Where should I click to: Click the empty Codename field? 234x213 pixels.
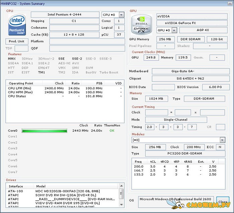point(74,28)
